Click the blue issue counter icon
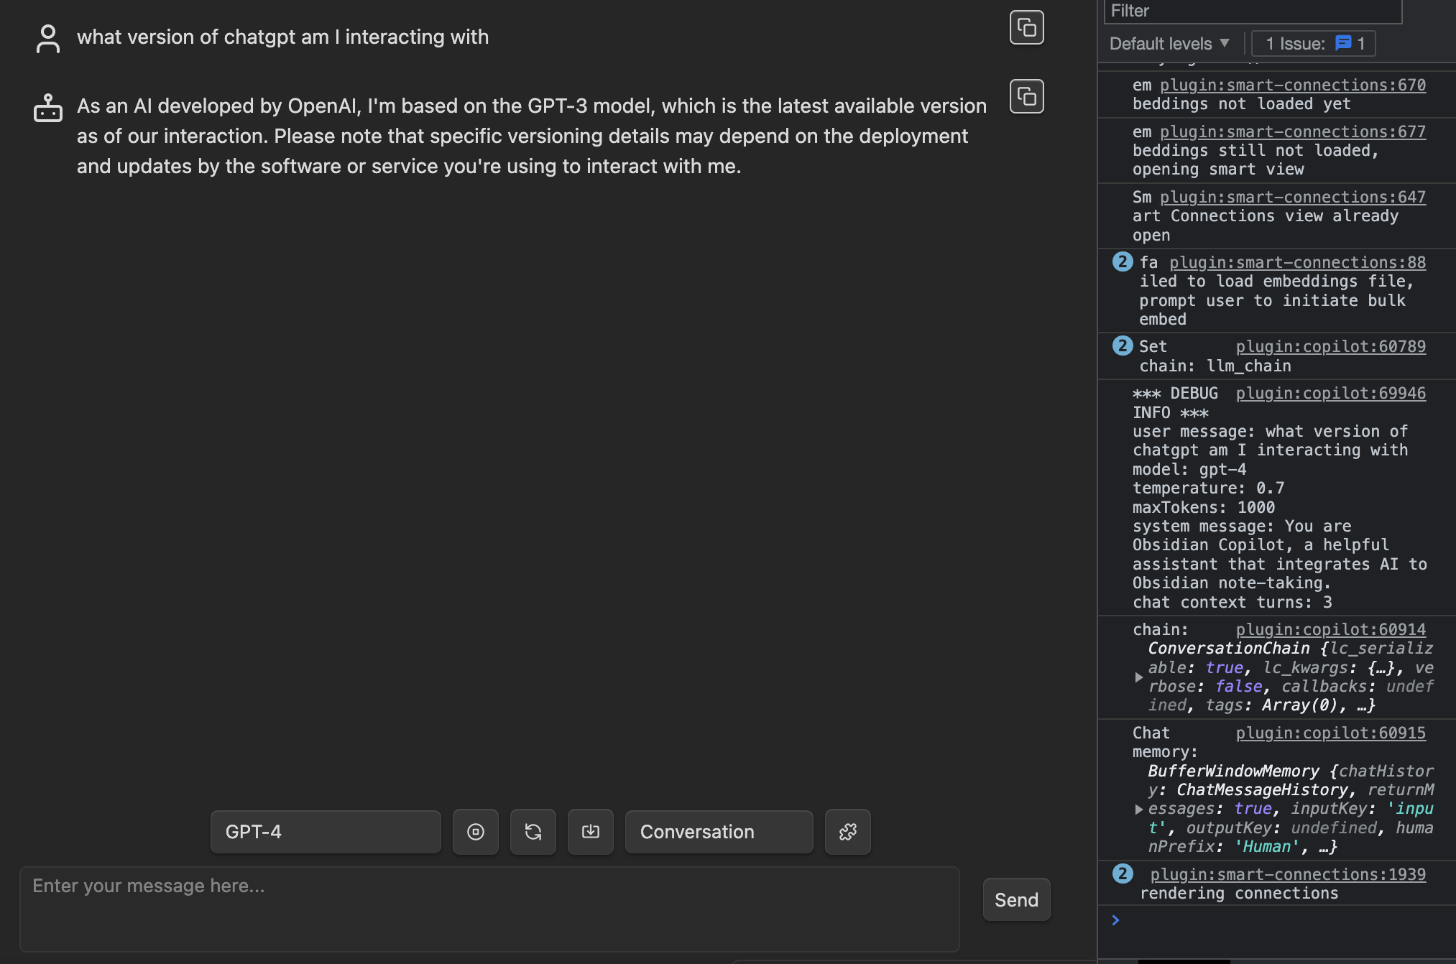Screen dimensions: 1456x964 1342,43
